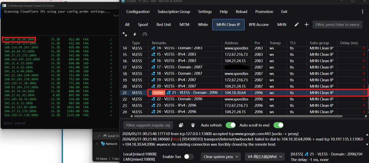The width and height of the screenshot is (369, 163).
Task: Click Reload in the menu bar
Action: [241, 12]
